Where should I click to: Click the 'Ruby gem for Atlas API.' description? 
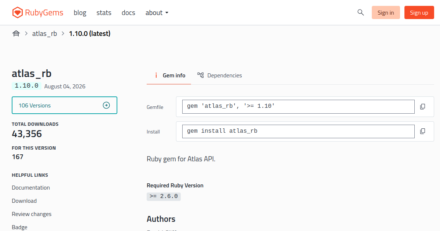point(181,159)
